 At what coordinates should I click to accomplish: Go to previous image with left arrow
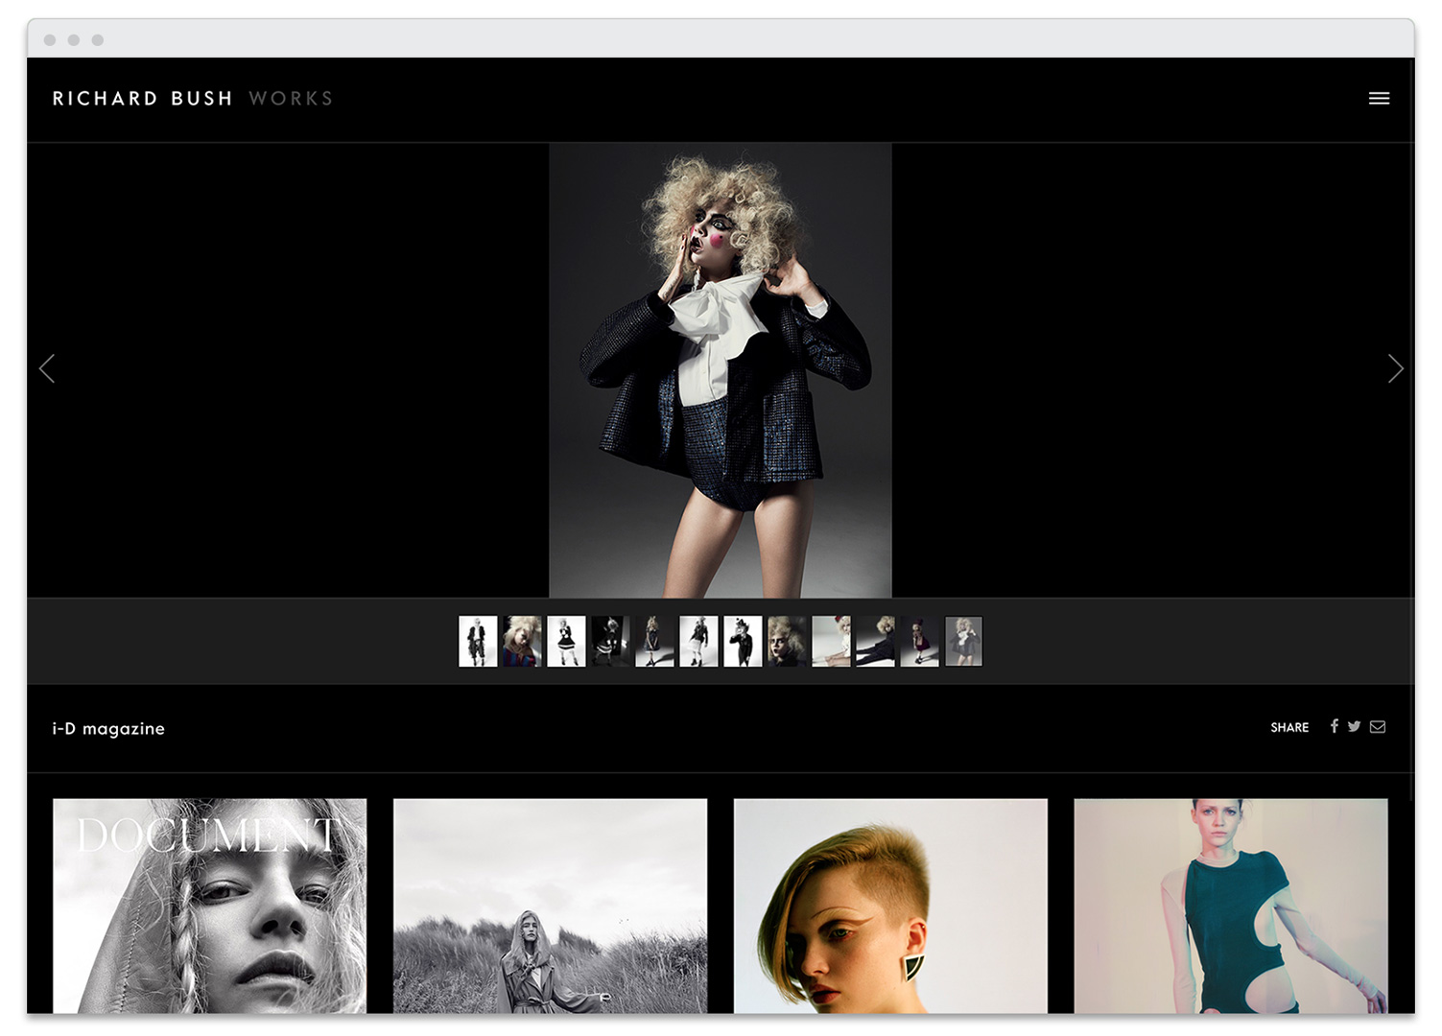[x=47, y=368]
